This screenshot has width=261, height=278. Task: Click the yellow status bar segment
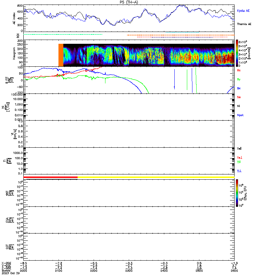[x=156, y=177]
